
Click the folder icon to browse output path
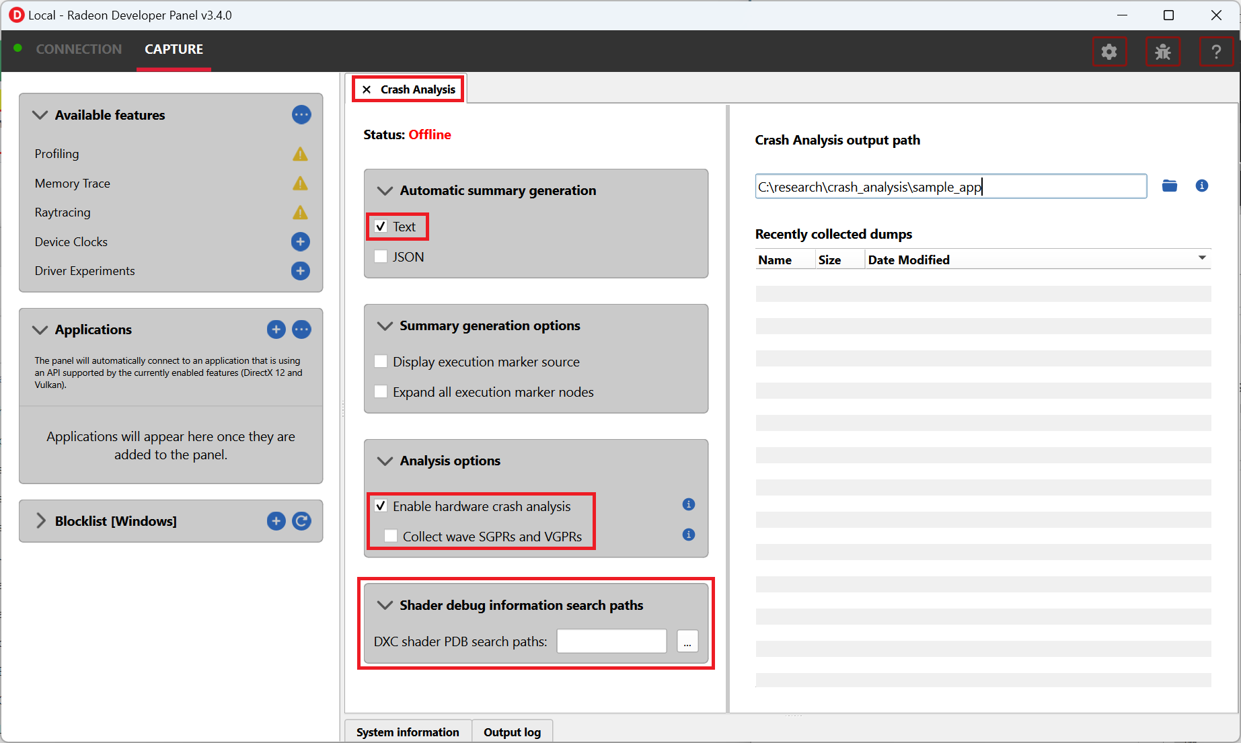click(1170, 186)
